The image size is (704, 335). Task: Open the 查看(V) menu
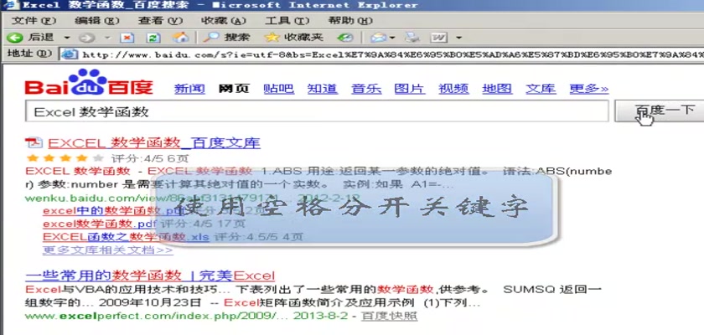160,21
